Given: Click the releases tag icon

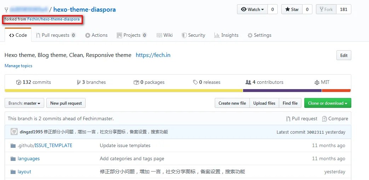Looking at the screenshot, I should [195, 82].
